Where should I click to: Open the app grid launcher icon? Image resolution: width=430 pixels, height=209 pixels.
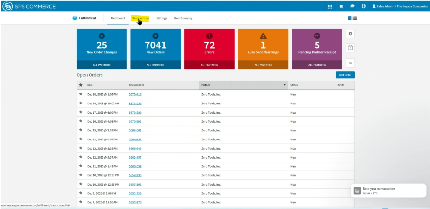[330, 7]
